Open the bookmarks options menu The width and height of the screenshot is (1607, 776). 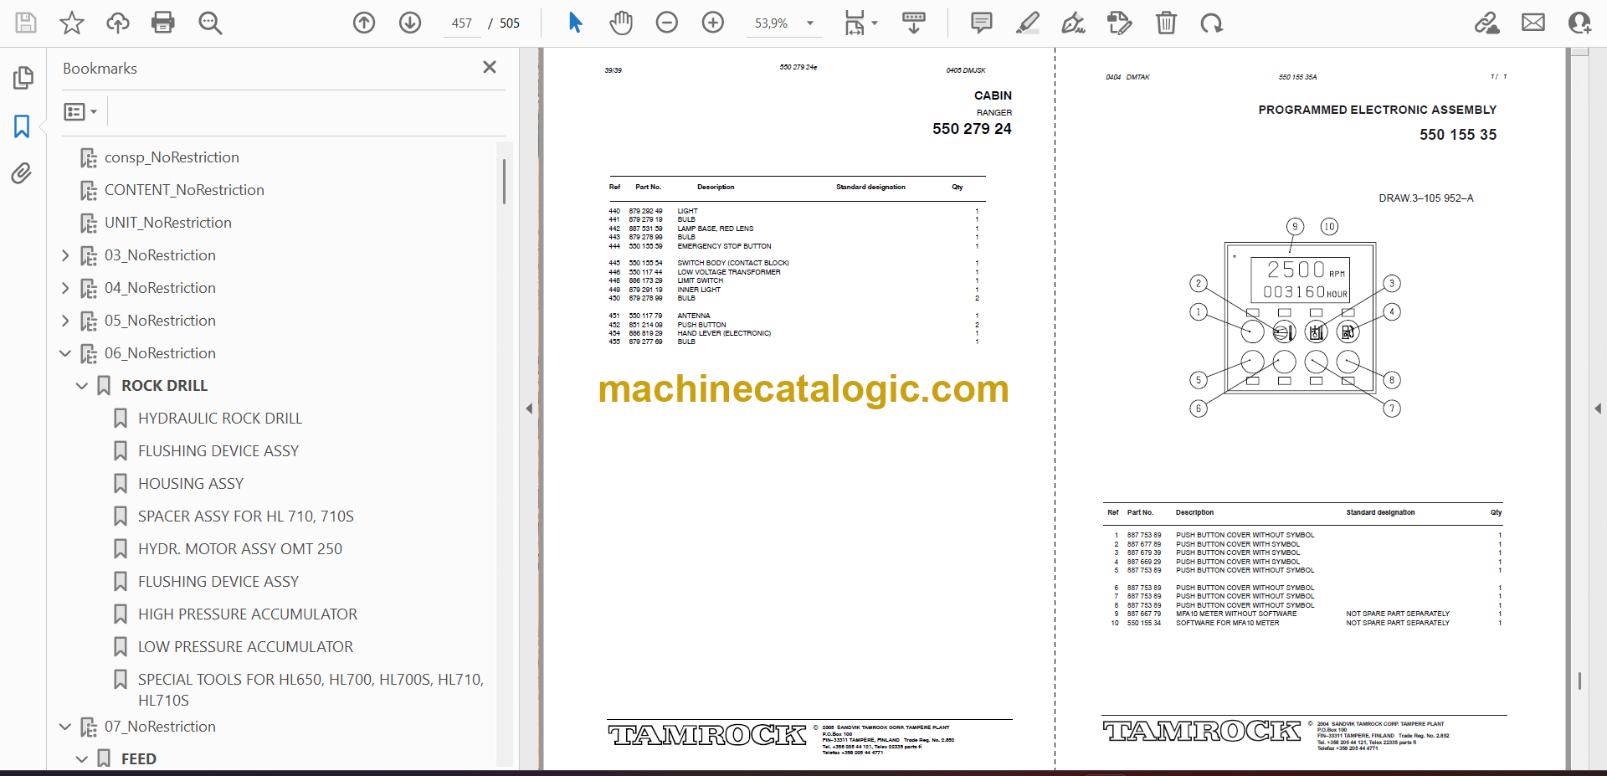tap(80, 111)
